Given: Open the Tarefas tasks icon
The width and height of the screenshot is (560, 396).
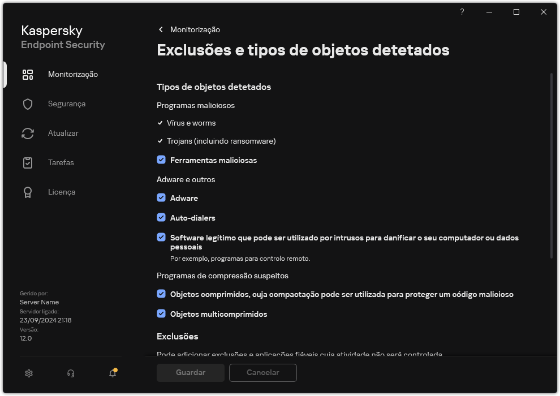Looking at the screenshot, I should click(28, 162).
